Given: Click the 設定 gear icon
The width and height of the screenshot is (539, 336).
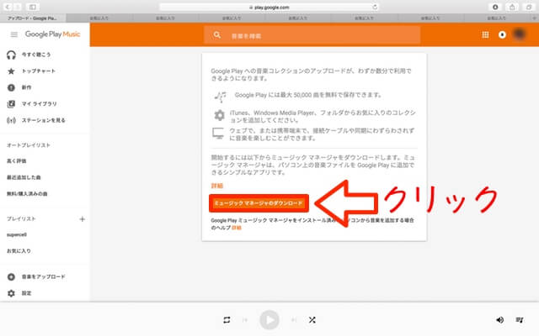Looking at the screenshot, I should pos(12,293).
